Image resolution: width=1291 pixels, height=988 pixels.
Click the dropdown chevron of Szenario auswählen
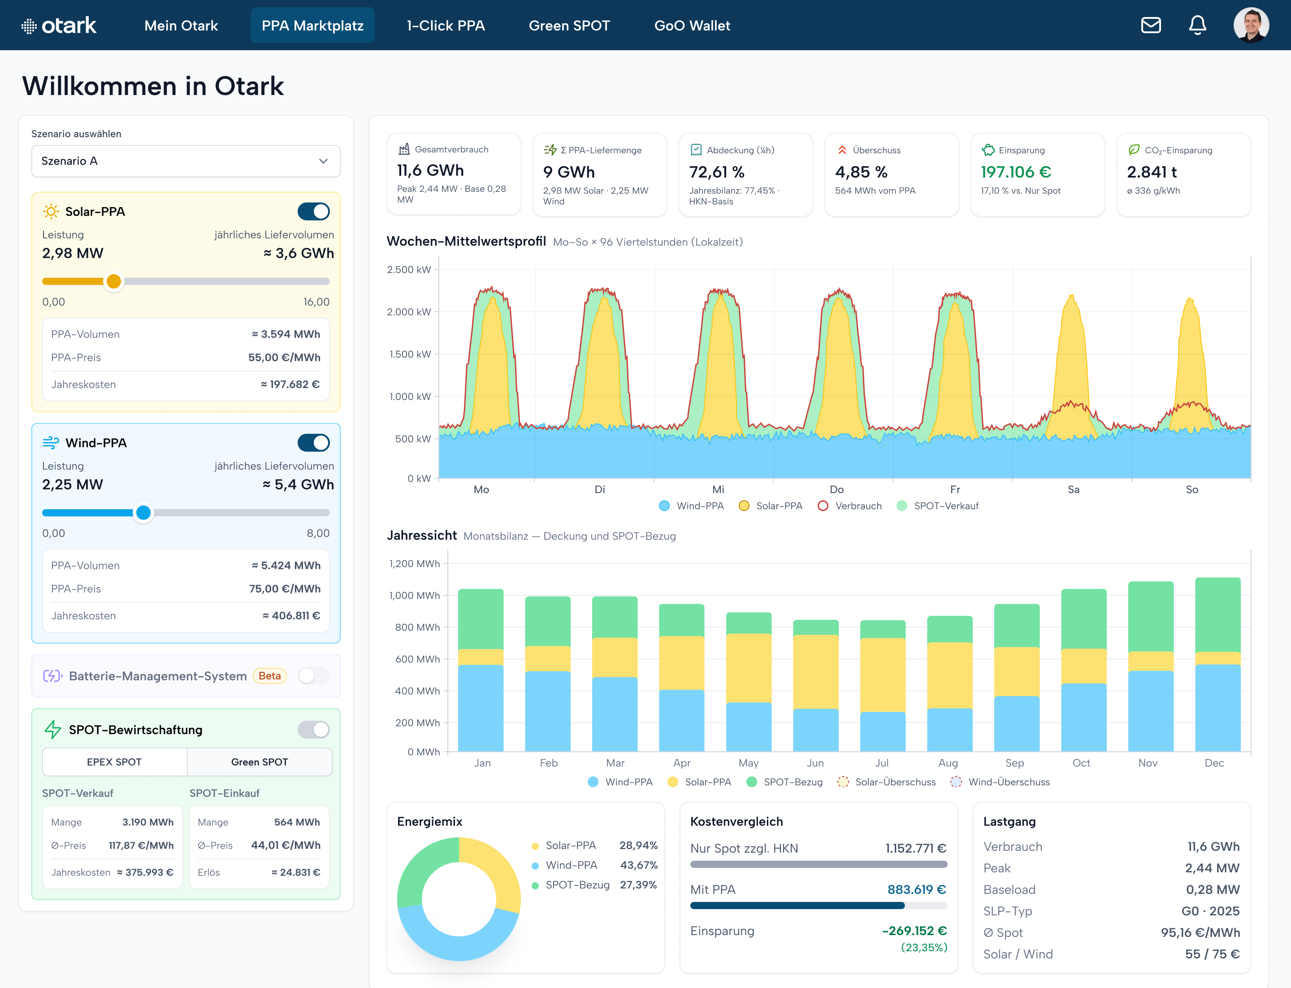tap(323, 161)
